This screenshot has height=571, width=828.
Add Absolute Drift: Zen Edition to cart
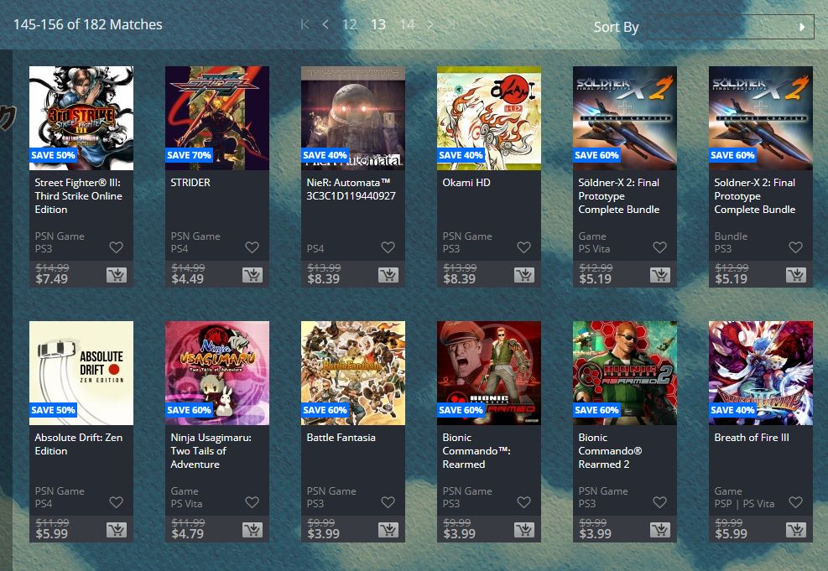(117, 529)
